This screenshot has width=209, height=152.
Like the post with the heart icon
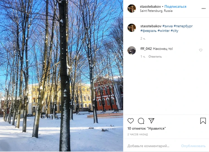(x=130, y=121)
